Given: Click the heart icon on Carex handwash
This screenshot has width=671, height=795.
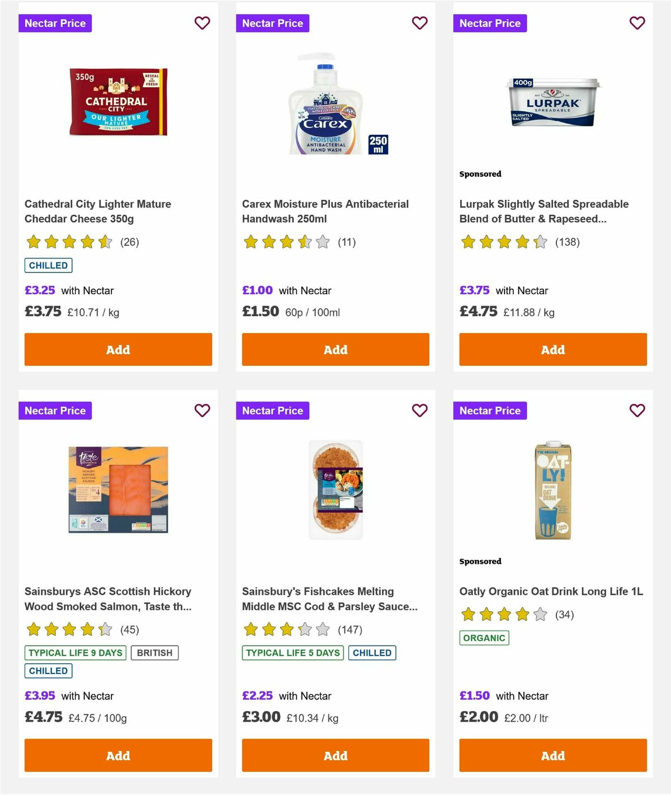Looking at the screenshot, I should [419, 23].
